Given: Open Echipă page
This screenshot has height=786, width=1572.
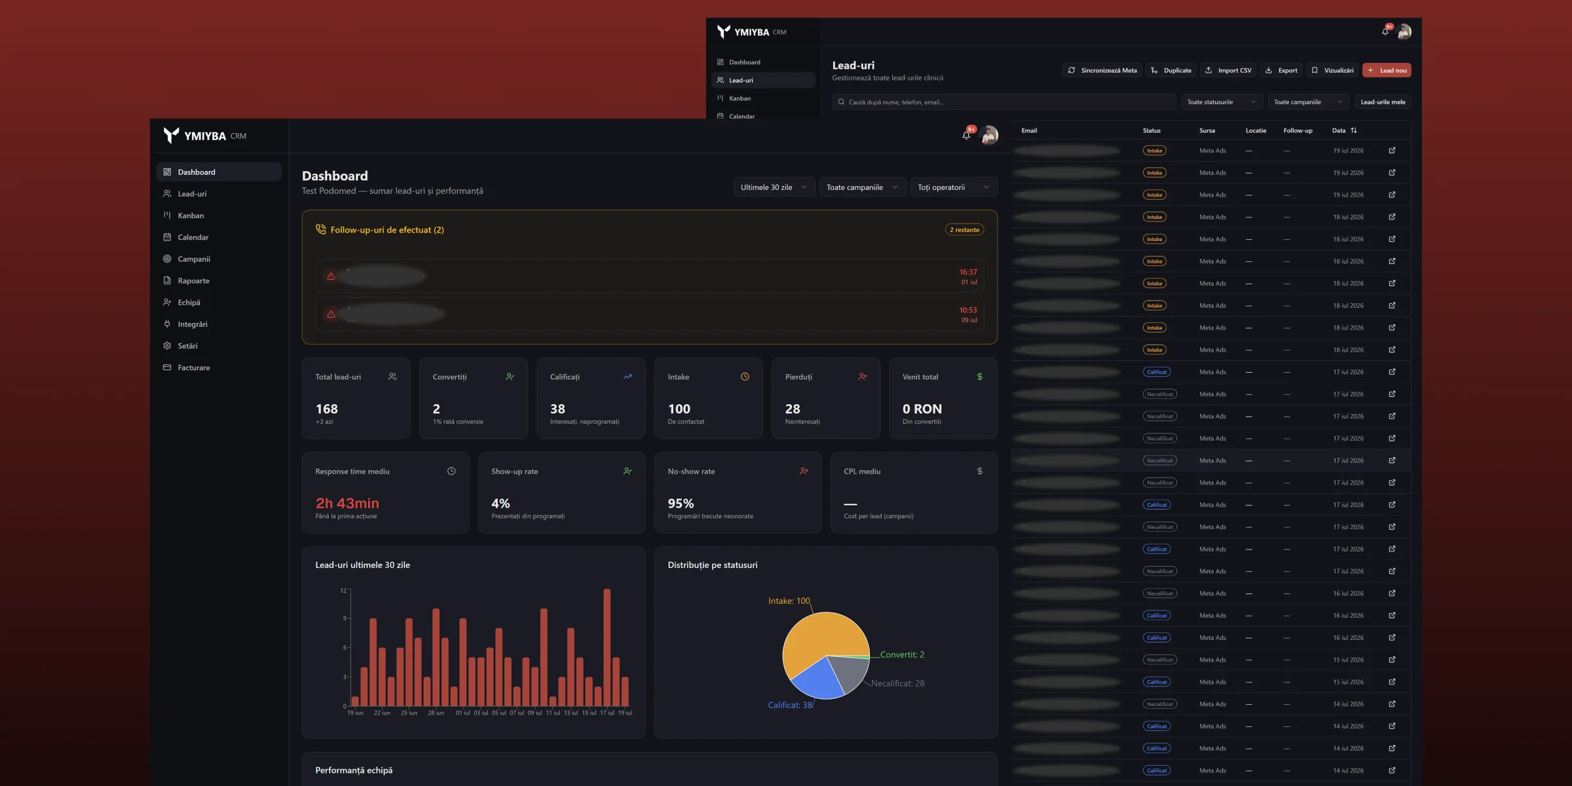Looking at the screenshot, I should [219, 302].
